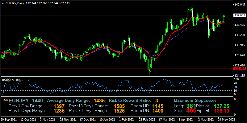Click the Prev 5 Days Range value 1235
247x123 pixels.
pyautogui.click(x=59, y=111)
